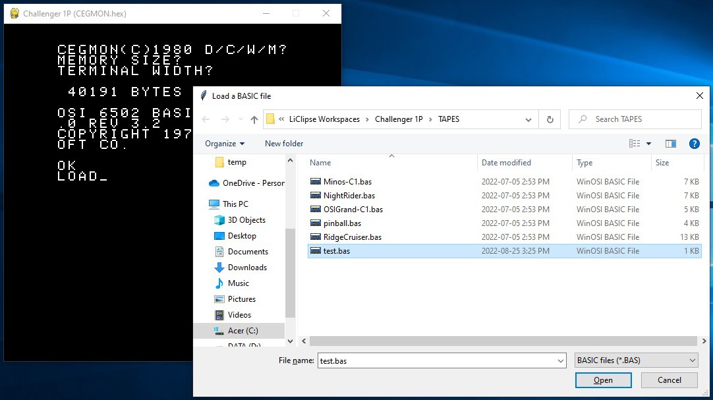This screenshot has height=400, width=713.
Task: Click the temp folder icon in the sidebar
Action: tap(220, 161)
